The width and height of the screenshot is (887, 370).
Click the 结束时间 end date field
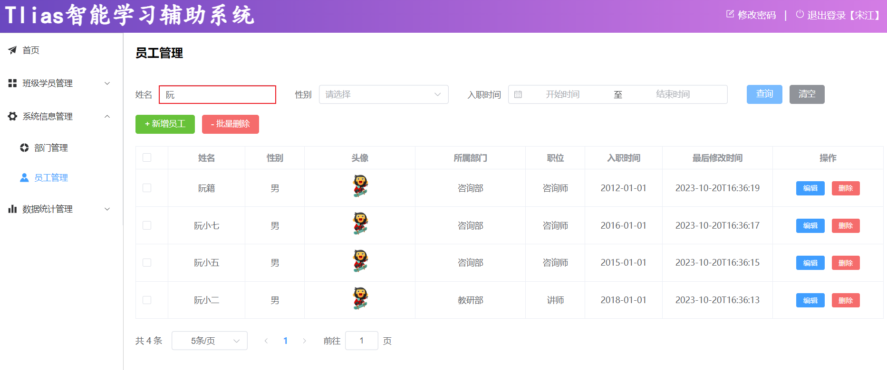coord(673,94)
